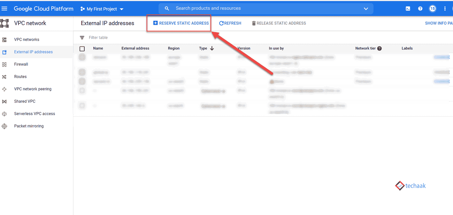Open the hamburger navigation menu
The height and width of the screenshot is (215, 453).
coord(5,8)
